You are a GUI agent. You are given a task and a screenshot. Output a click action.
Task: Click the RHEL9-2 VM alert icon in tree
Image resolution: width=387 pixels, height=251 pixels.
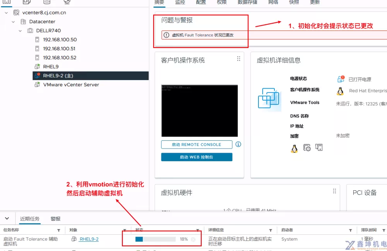point(37,75)
